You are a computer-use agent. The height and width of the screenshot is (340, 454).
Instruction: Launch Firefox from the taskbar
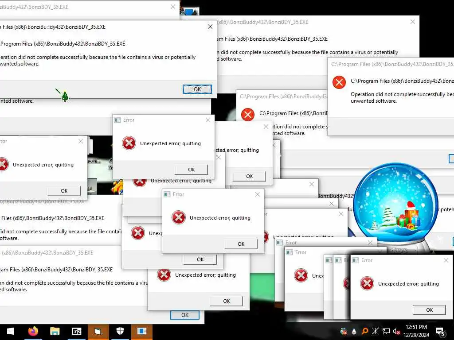[33, 331]
